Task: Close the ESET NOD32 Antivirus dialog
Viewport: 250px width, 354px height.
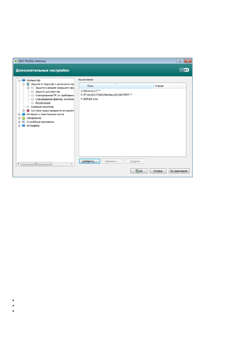Action: tap(188, 61)
